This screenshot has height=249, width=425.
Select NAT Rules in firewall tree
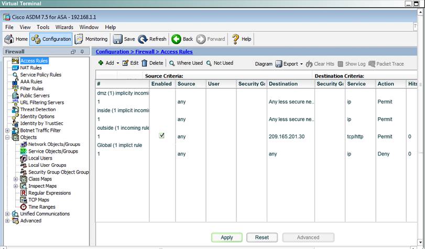pyautogui.click(x=31, y=67)
